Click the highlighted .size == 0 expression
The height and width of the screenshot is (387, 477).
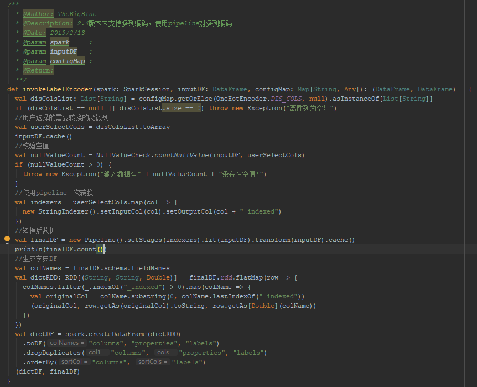click(x=182, y=108)
